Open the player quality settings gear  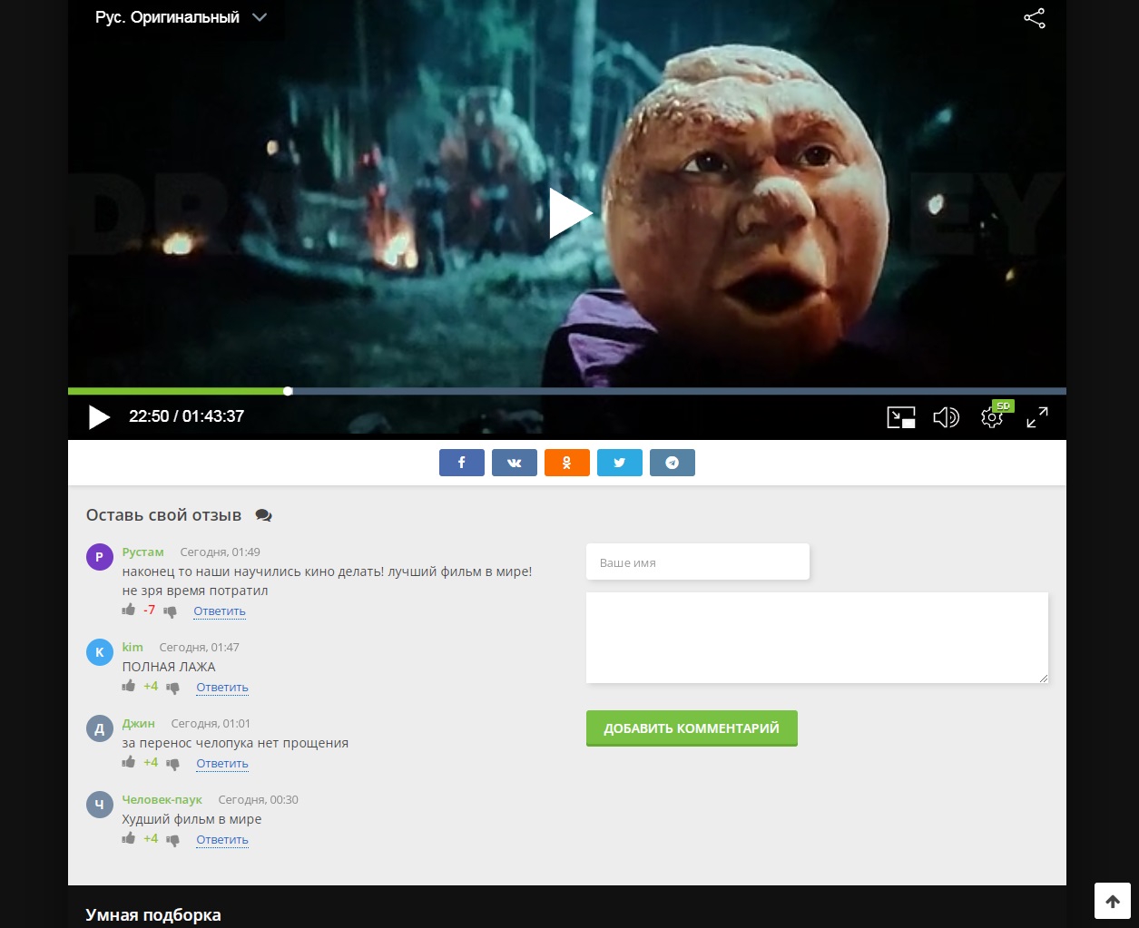(992, 417)
